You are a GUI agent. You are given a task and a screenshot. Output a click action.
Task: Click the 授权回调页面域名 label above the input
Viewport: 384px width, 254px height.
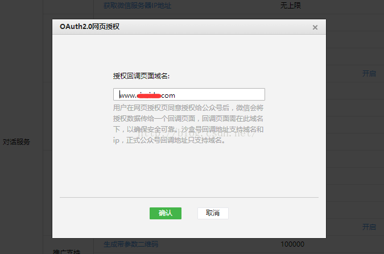[x=141, y=76]
